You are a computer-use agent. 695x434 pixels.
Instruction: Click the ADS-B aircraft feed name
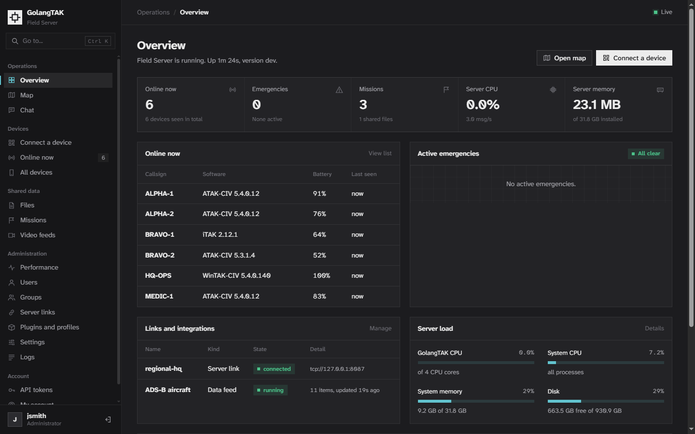168,390
